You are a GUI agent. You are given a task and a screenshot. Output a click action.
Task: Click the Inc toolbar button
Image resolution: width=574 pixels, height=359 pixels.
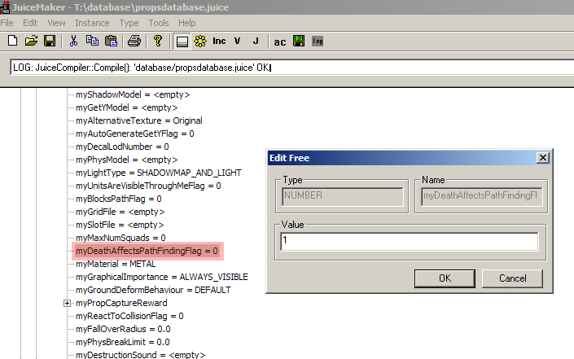click(x=219, y=41)
